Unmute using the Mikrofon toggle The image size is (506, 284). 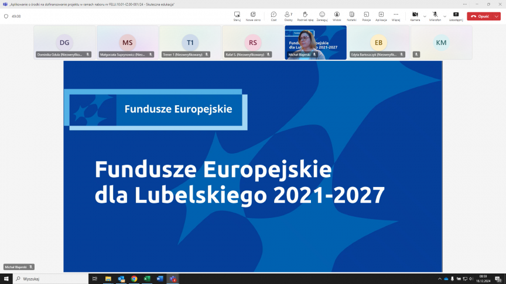[x=435, y=16]
